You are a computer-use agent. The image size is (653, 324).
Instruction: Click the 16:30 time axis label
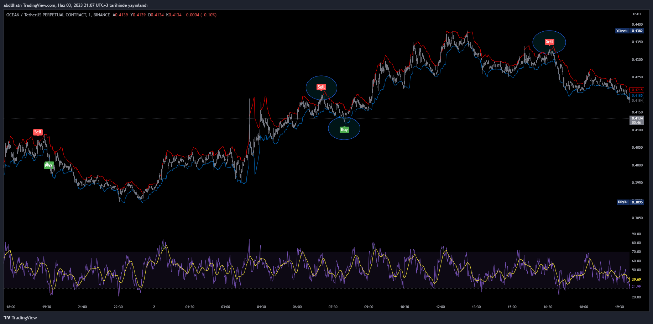click(x=548, y=307)
